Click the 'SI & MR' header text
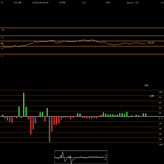 [17, 3]
